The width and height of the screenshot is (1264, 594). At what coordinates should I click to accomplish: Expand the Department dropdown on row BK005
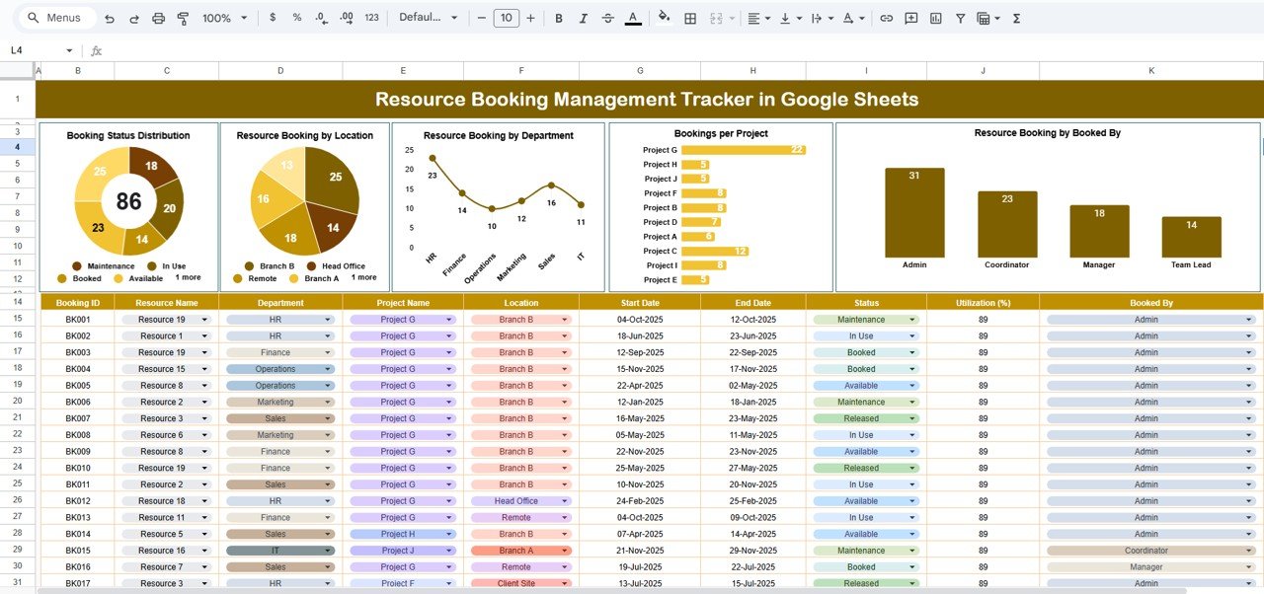point(329,385)
